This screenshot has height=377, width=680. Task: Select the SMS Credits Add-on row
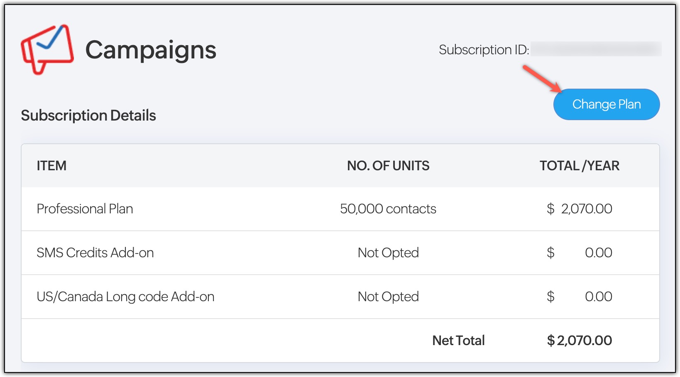(x=95, y=253)
